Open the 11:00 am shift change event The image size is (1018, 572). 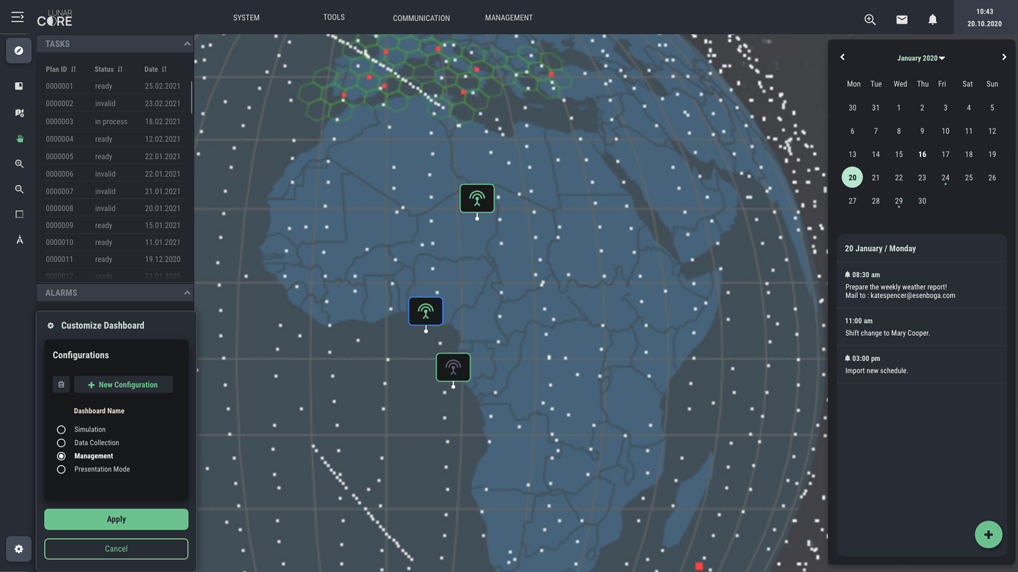[922, 327]
